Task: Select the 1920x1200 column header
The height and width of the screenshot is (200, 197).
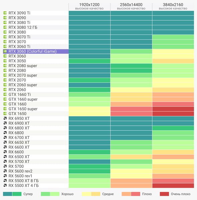Action: [x=89, y=6]
